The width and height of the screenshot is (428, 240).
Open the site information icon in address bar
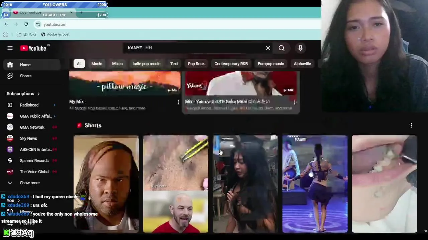tap(38, 24)
